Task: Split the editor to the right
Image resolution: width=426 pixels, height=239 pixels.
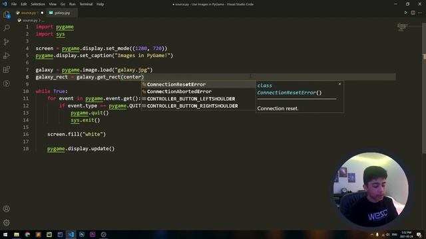Action: point(413,13)
